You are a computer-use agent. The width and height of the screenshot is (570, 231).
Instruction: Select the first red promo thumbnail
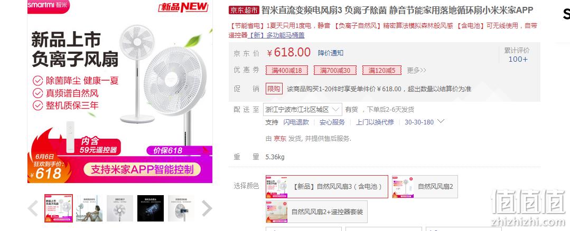tap(59, 208)
